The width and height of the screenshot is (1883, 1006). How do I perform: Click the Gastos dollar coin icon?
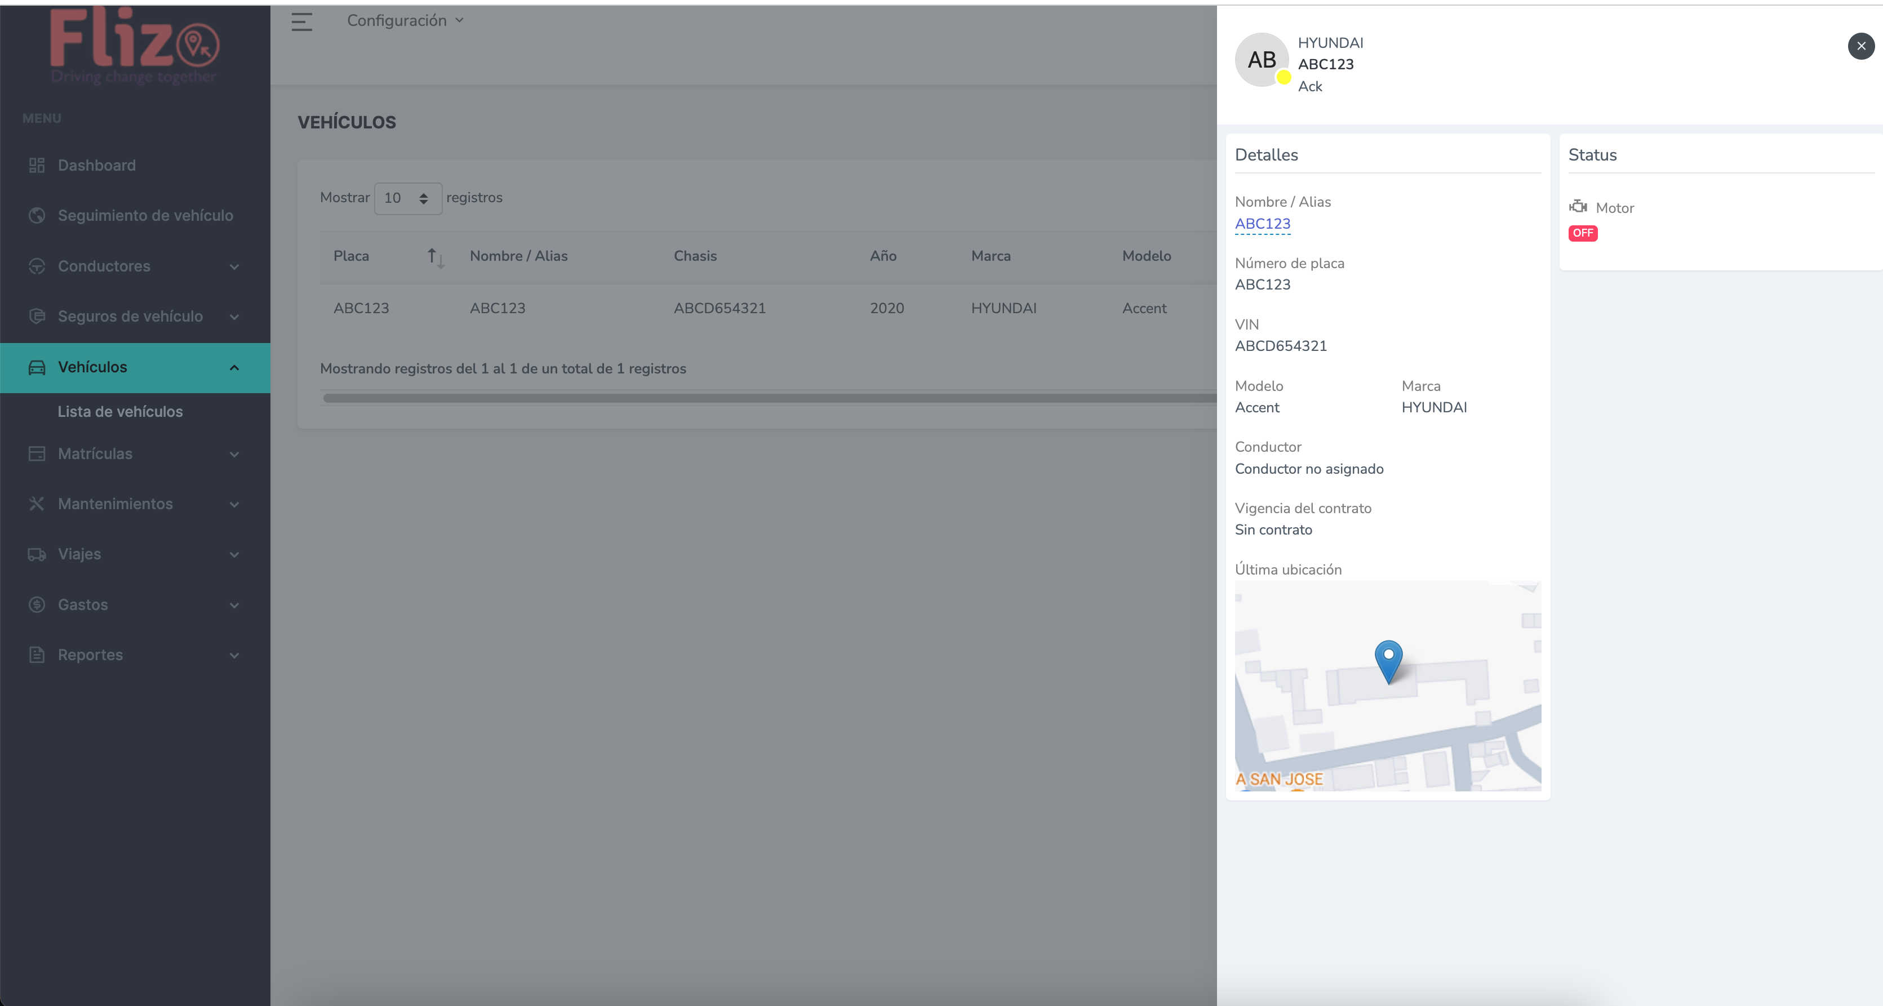pos(37,605)
